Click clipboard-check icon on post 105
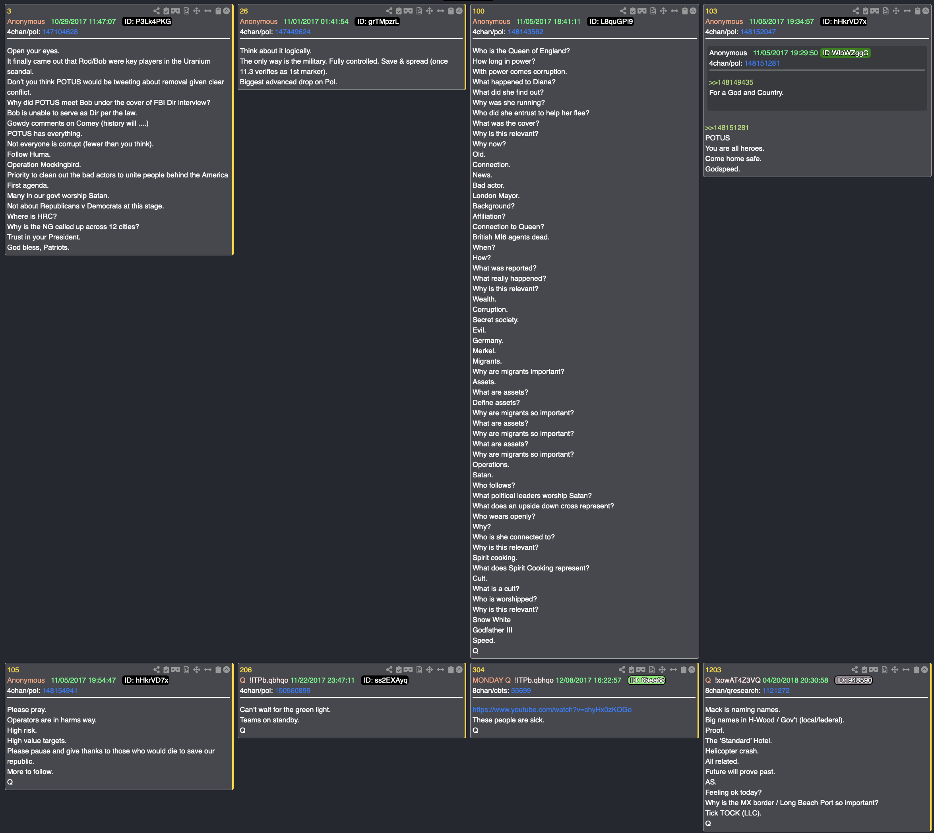 point(166,670)
